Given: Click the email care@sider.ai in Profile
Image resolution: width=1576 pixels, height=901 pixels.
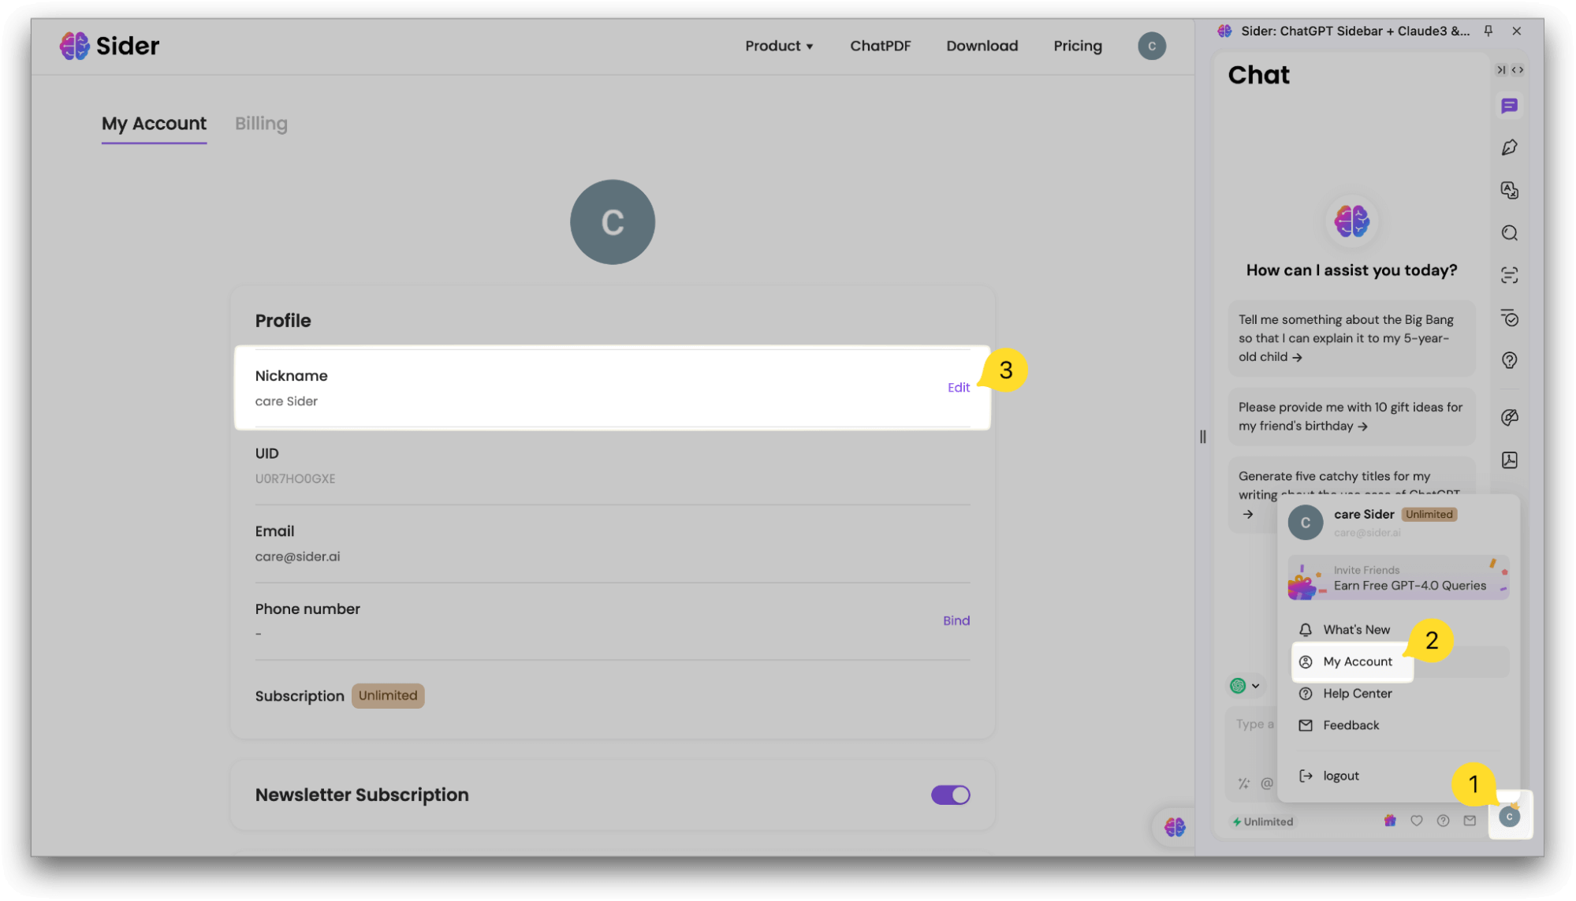Looking at the screenshot, I should click(297, 557).
